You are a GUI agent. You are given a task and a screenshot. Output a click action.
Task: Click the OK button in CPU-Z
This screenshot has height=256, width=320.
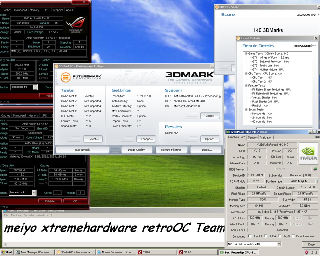click(75, 201)
